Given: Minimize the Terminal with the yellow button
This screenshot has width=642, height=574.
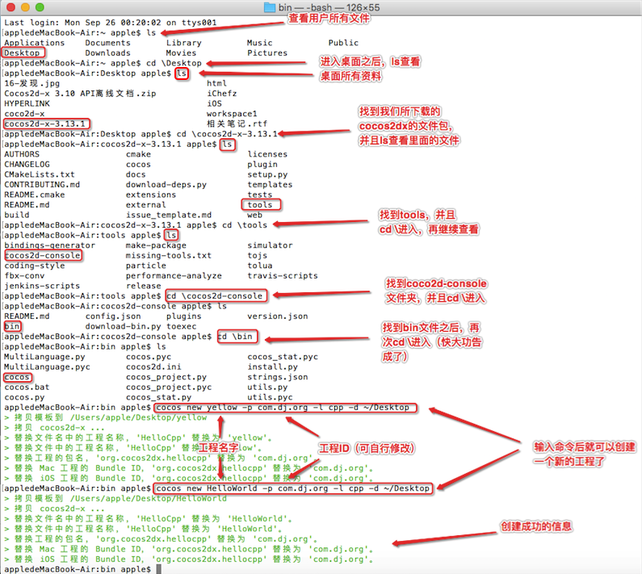Looking at the screenshot, I should pyautogui.click(x=25, y=7).
